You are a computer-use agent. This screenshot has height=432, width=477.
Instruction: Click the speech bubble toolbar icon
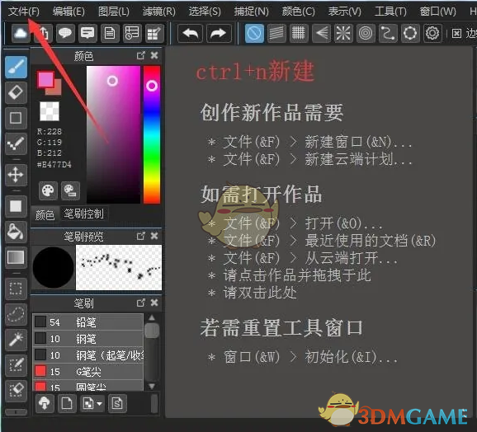(65, 33)
